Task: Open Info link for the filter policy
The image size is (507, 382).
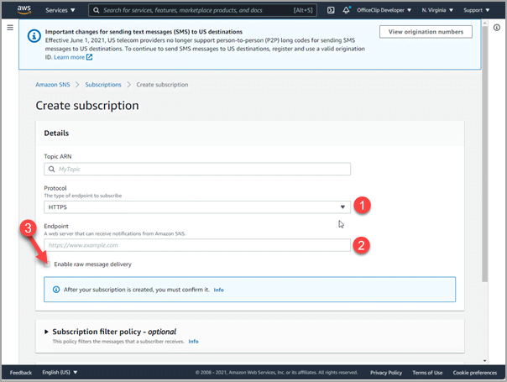Action: [193, 341]
